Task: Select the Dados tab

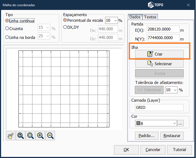Action: (135, 17)
